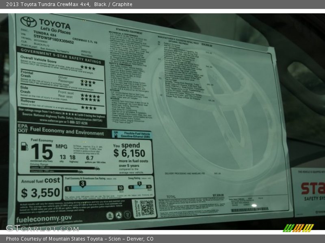Click the 'DELIVERY PROCESSING AND HANDLING FEE' line
The image size is (325, 243).
185,173
